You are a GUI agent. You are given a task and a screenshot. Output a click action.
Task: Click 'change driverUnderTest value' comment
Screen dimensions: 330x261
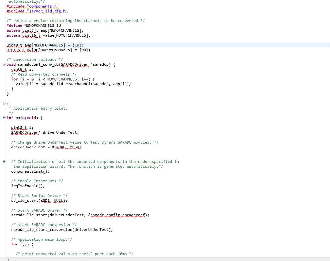point(85,142)
